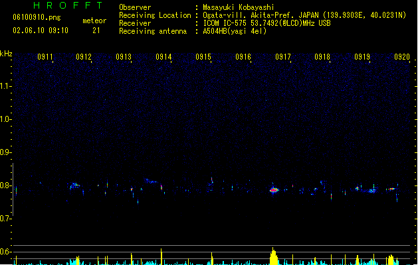Click the 1.0 kHz axis label
Image resolution: width=418 pixels, height=265 pixels.
click(x=6, y=119)
